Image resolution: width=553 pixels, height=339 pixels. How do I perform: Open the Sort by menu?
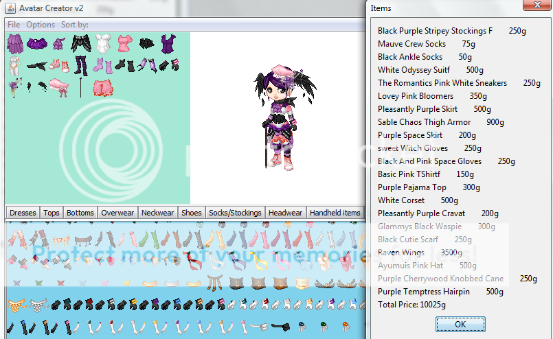click(x=74, y=25)
